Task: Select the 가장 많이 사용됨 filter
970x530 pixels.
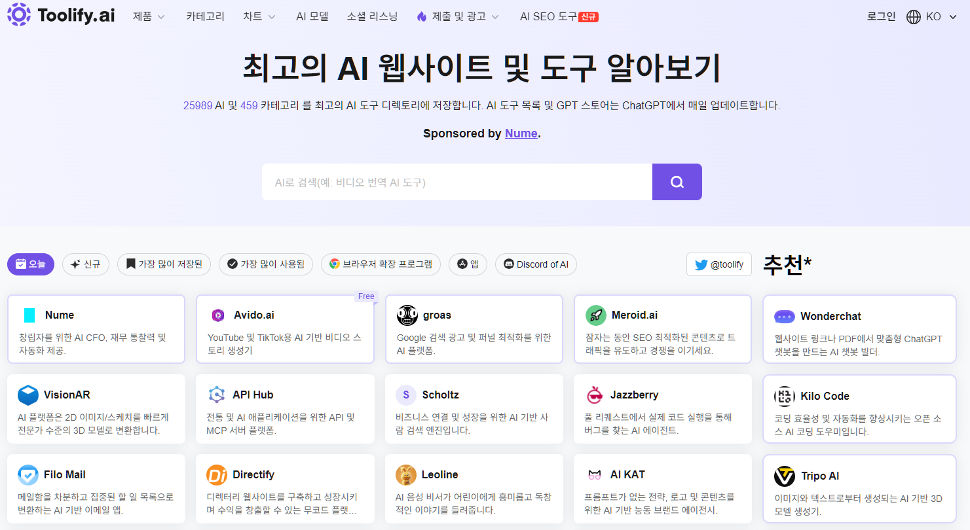Action: click(266, 264)
